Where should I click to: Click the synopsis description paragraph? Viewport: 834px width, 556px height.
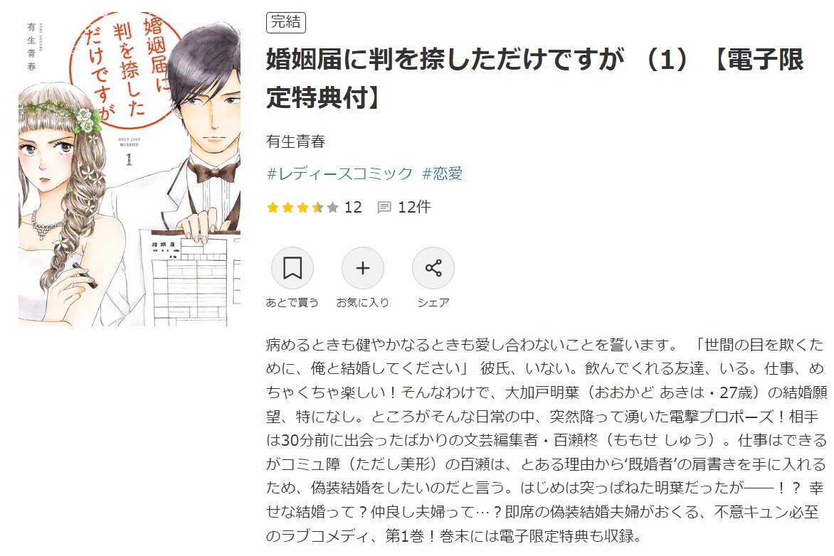547,440
